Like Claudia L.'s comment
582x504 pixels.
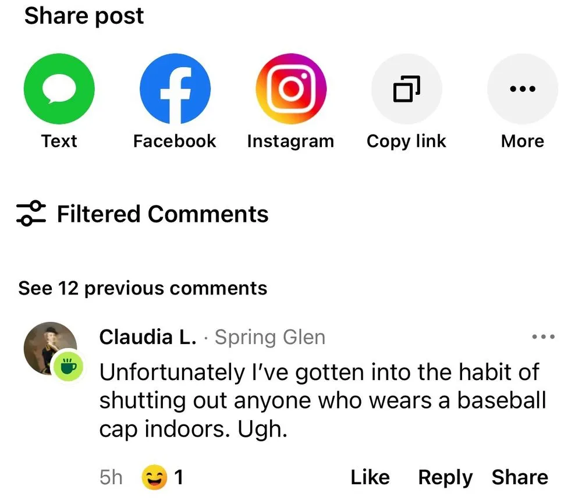coord(370,478)
